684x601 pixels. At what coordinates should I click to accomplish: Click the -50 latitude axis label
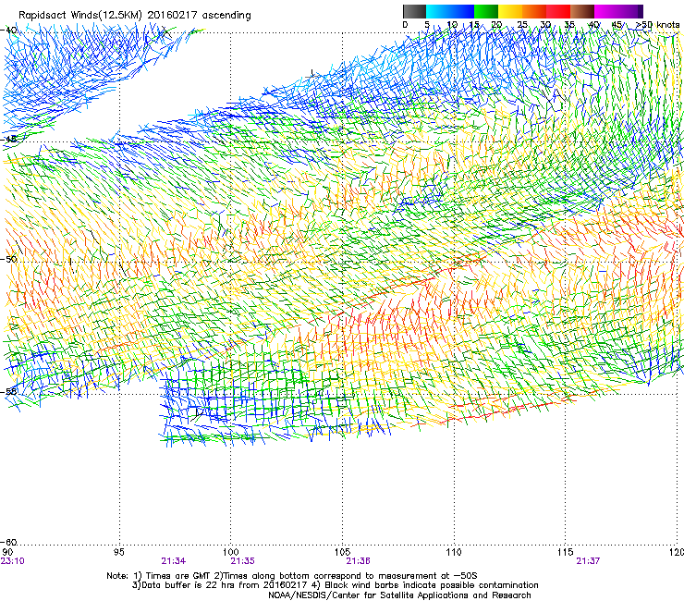tap(9, 259)
